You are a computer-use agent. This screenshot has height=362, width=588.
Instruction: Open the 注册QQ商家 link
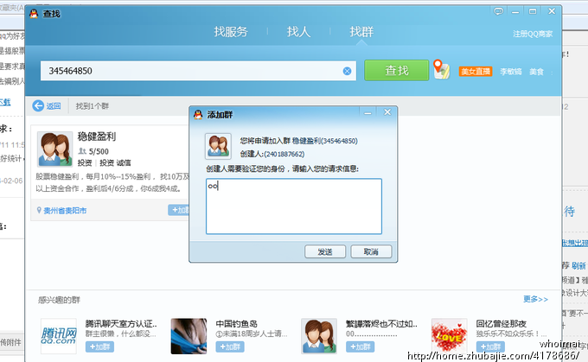pyautogui.click(x=533, y=34)
